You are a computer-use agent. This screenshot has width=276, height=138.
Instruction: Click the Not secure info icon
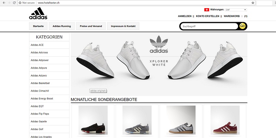coord(20,3)
